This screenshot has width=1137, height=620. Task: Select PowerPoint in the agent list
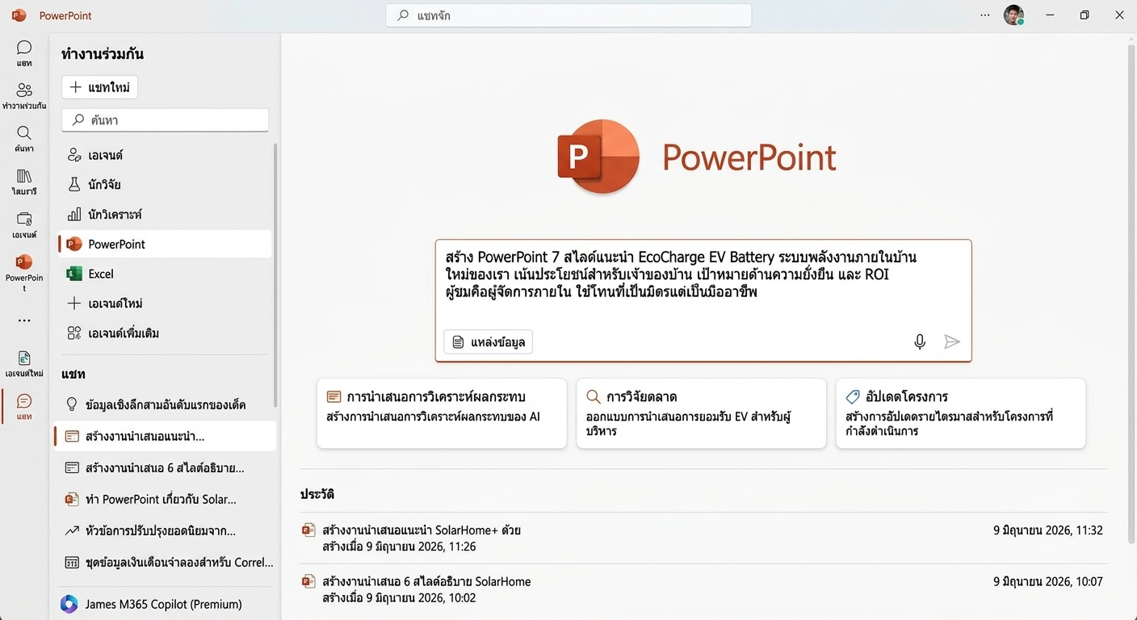coord(166,244)
